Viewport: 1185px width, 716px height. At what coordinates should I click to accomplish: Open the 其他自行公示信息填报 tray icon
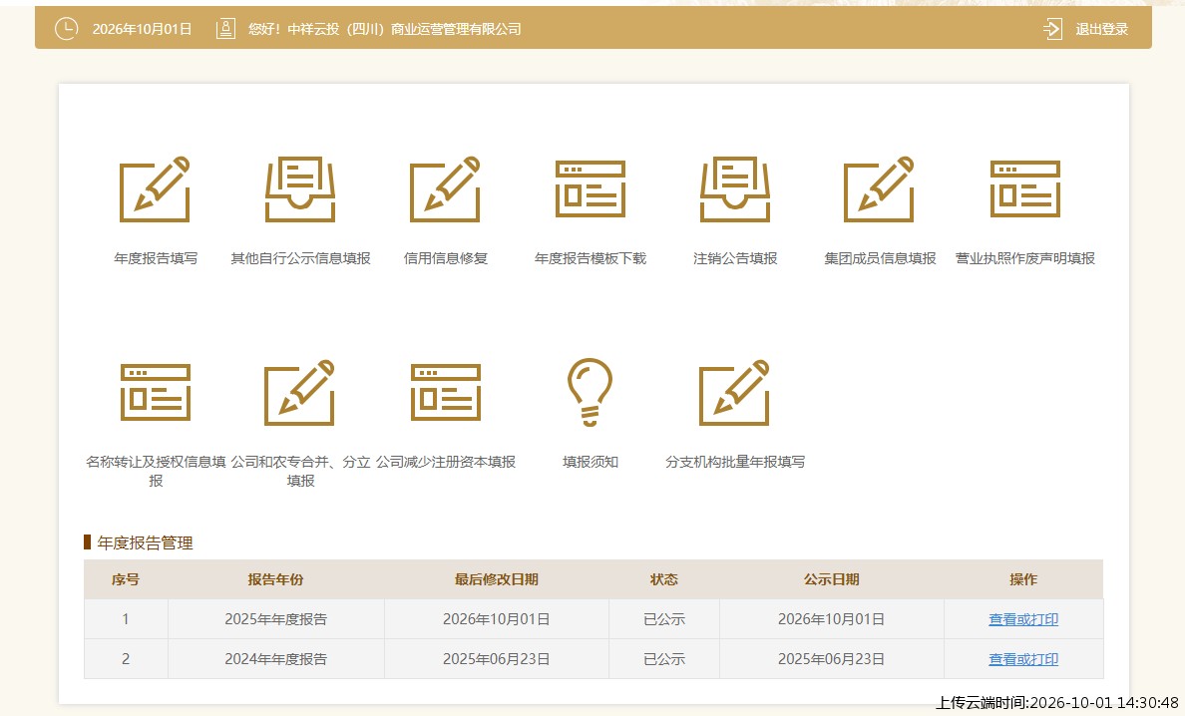(300, 189)
